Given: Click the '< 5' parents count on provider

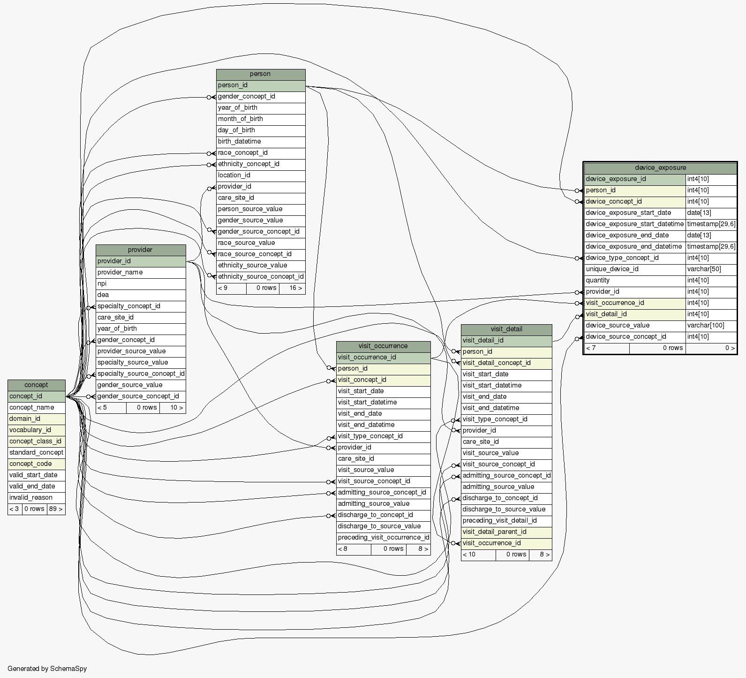Looking at the screenshot, I should point(102,408).
